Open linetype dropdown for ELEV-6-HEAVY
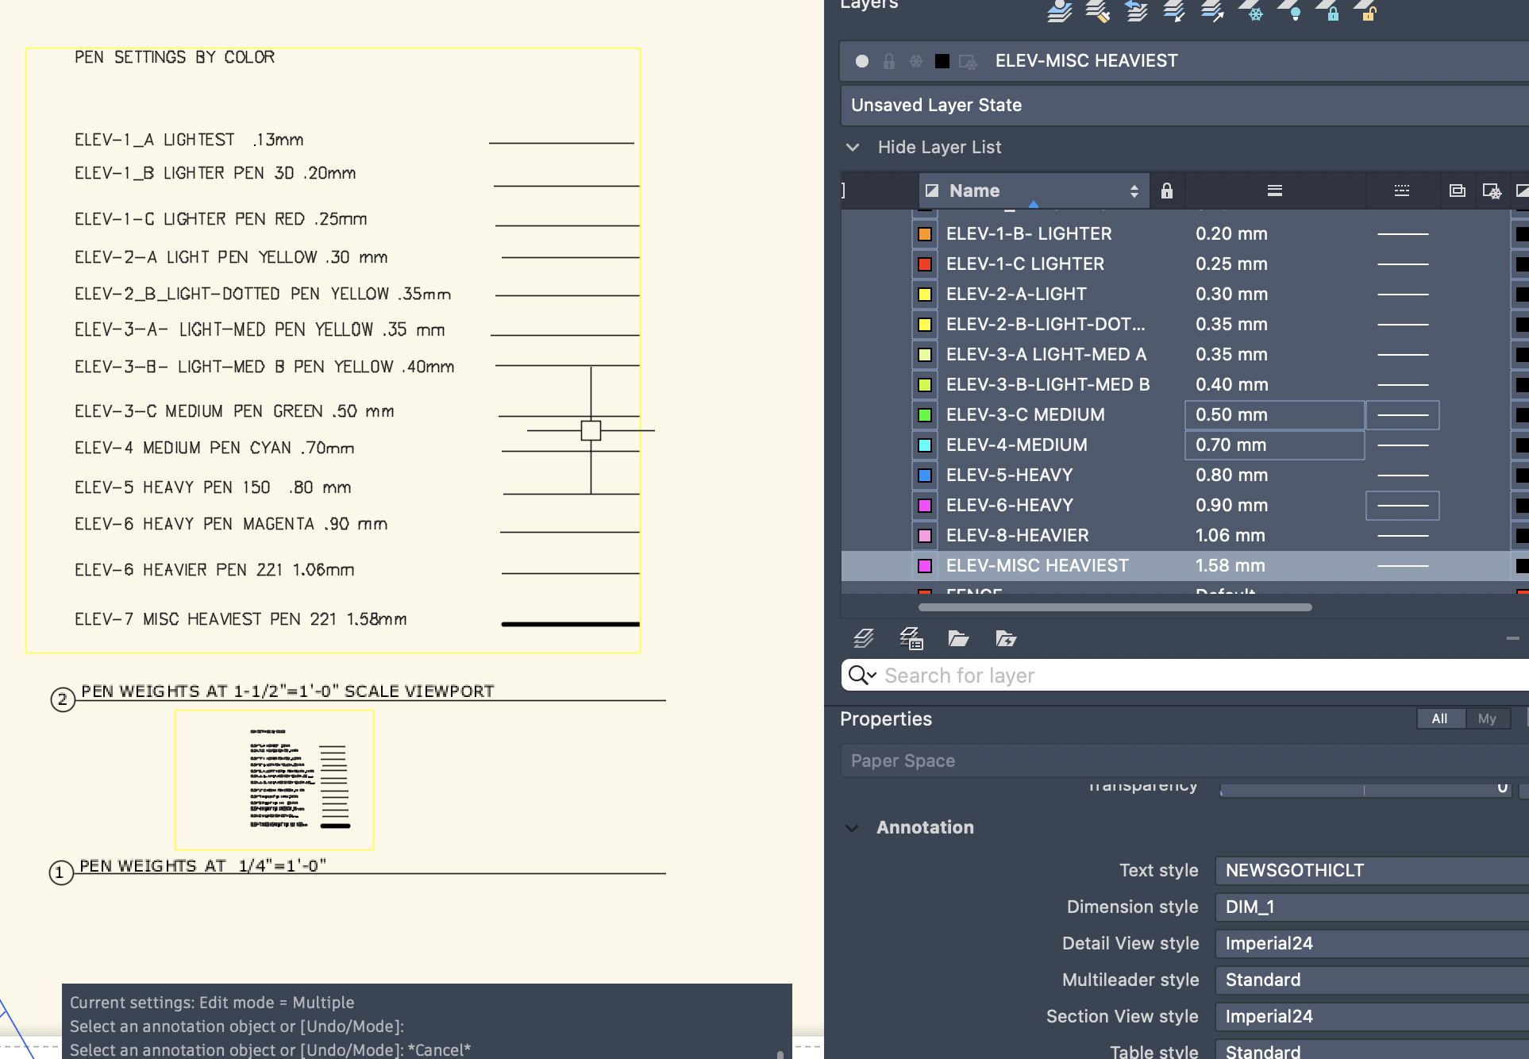 click(1402, 506)
